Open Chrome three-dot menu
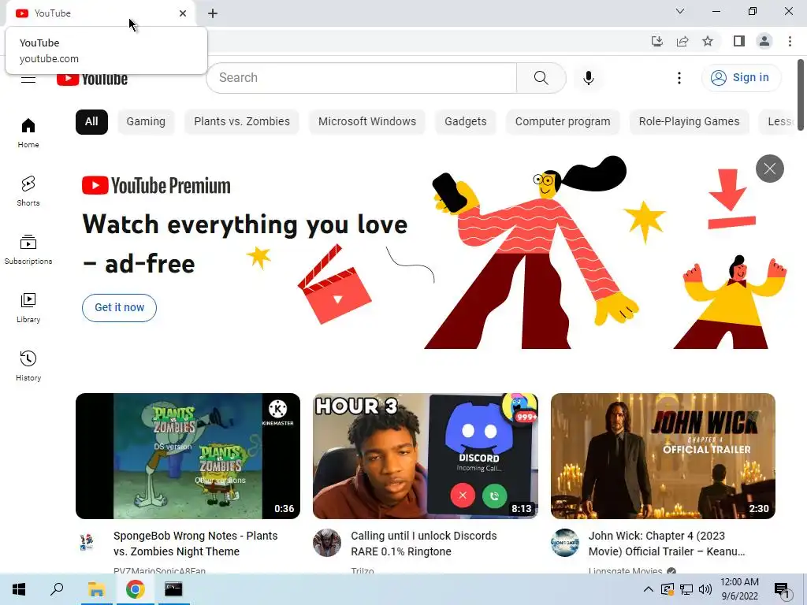This screenshot has height=605, width=807. click(x=790, y=41)
